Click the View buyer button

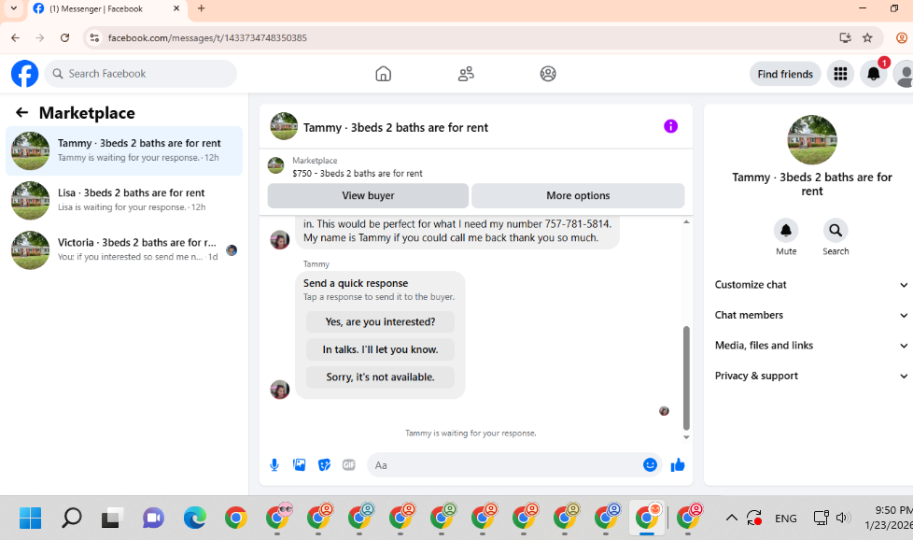368,196
